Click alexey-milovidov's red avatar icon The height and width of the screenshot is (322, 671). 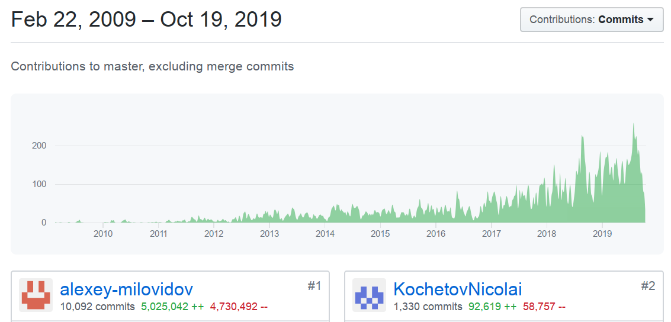click(x=36, y=295)
